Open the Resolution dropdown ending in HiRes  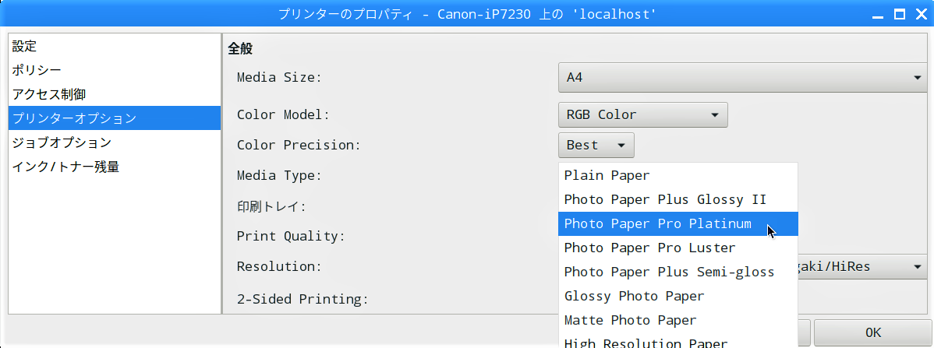point(862,267)
